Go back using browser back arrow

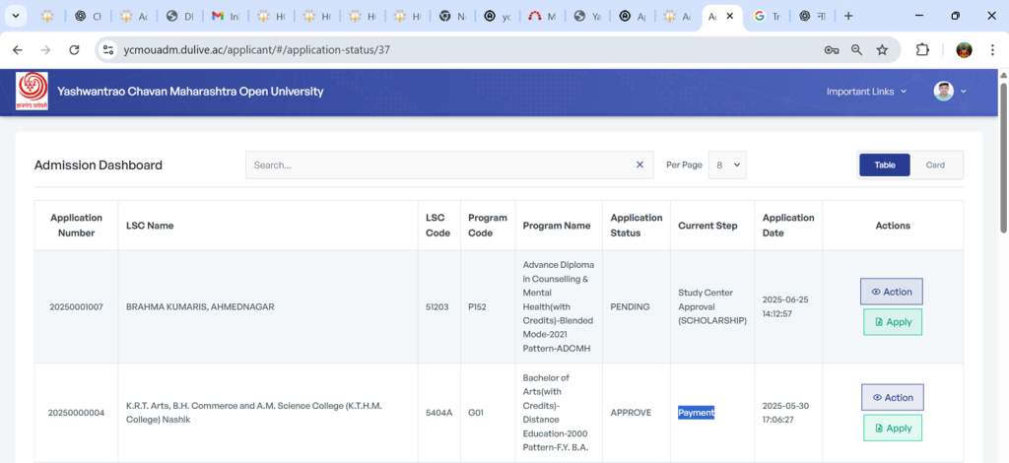18,49
